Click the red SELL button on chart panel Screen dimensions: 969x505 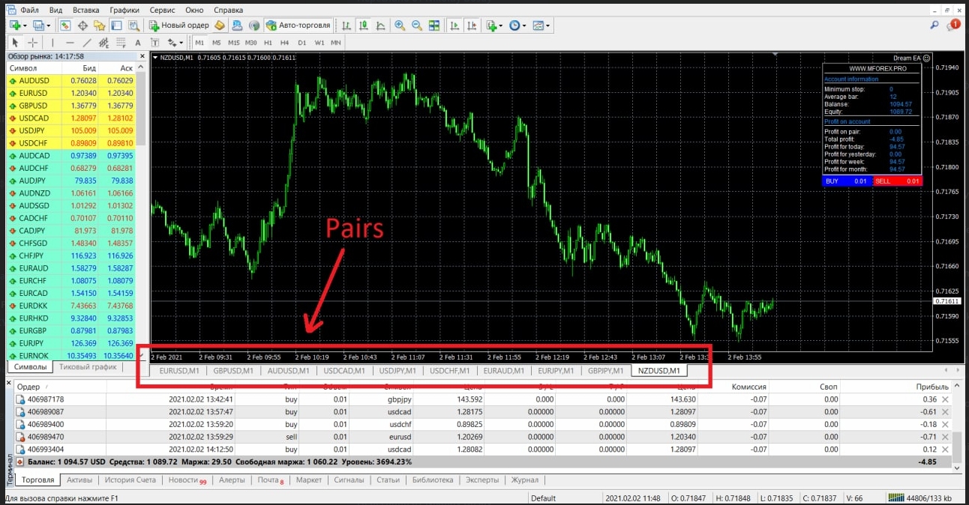coord(897,181)
